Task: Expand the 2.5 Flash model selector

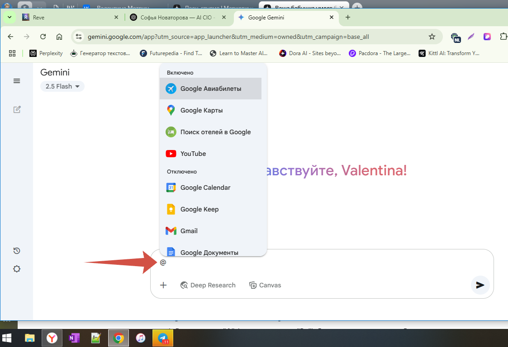Action: [x=62, y=86]
